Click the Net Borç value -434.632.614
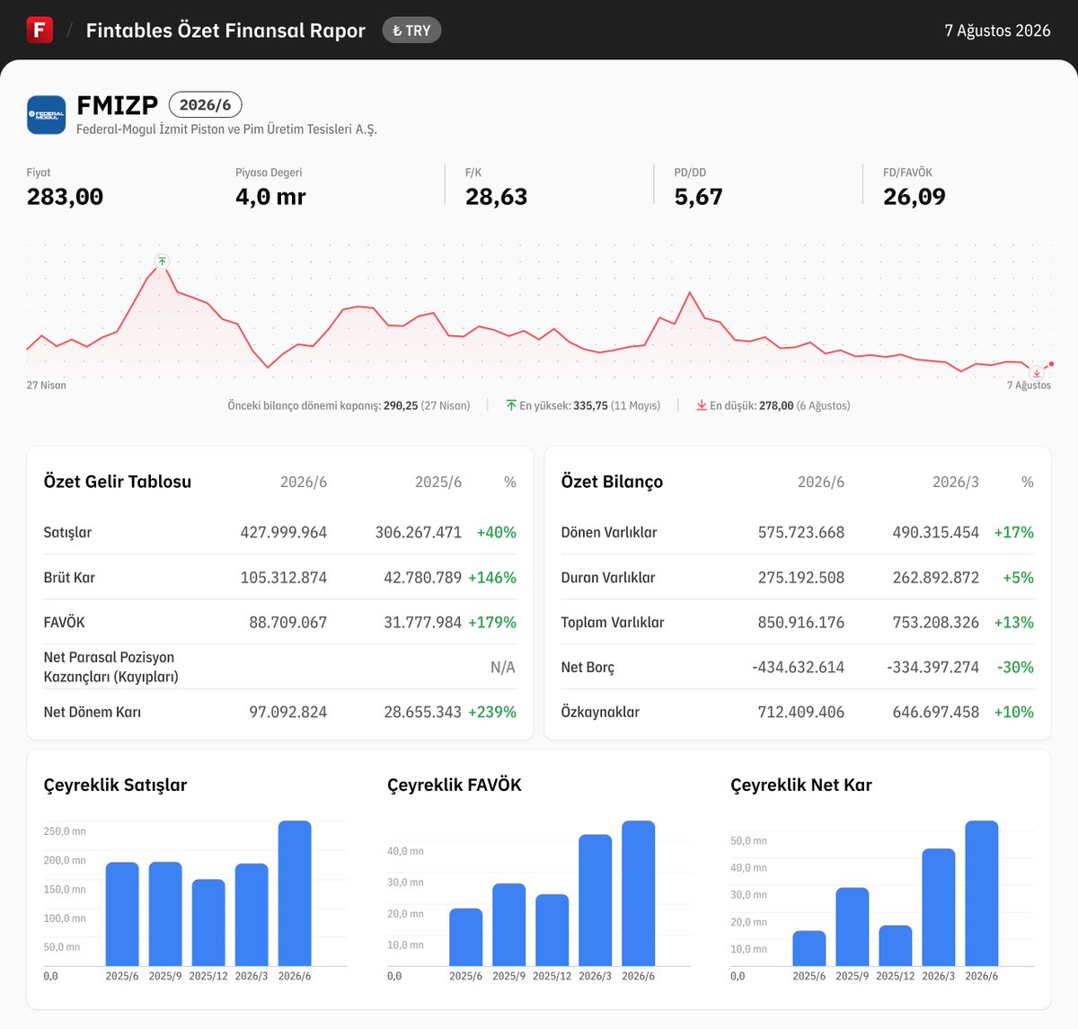This screenshot has height=1029, width=1078. coord(799,667)
